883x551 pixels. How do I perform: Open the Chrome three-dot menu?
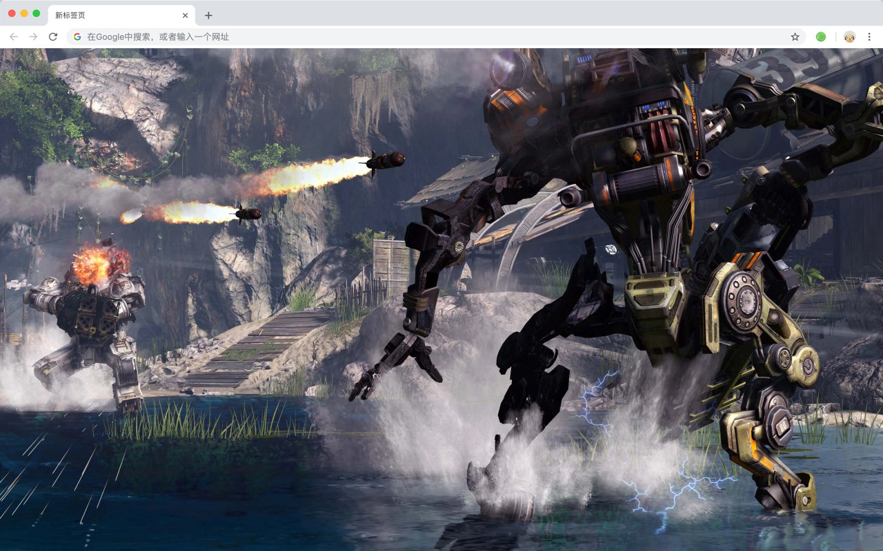(x=869, y=37)
